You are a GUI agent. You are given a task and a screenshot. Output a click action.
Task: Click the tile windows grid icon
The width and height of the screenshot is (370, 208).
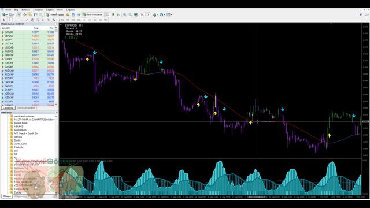coord(136,14)
